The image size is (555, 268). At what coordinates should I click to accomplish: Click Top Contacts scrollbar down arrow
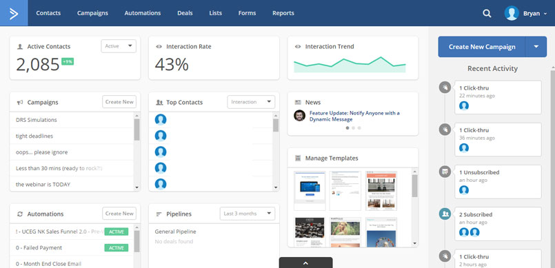(x=276, y=188)
